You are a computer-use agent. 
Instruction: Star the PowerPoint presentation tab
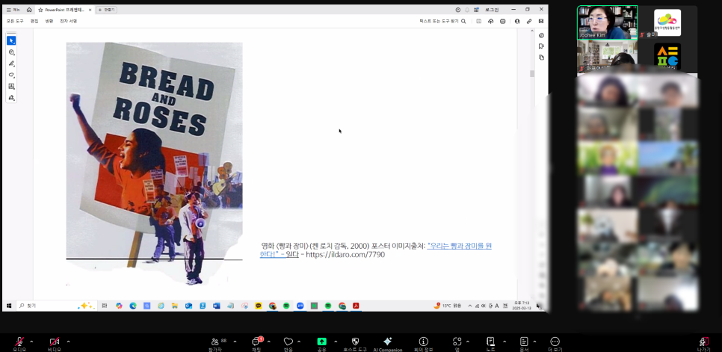pos(40,10)
